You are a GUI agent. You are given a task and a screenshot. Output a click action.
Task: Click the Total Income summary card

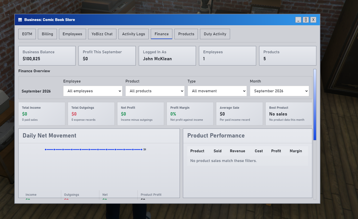42,114
